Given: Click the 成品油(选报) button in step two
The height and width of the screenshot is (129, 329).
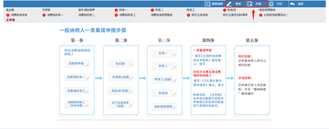Looking at the screenshot, I should (121, 91).
